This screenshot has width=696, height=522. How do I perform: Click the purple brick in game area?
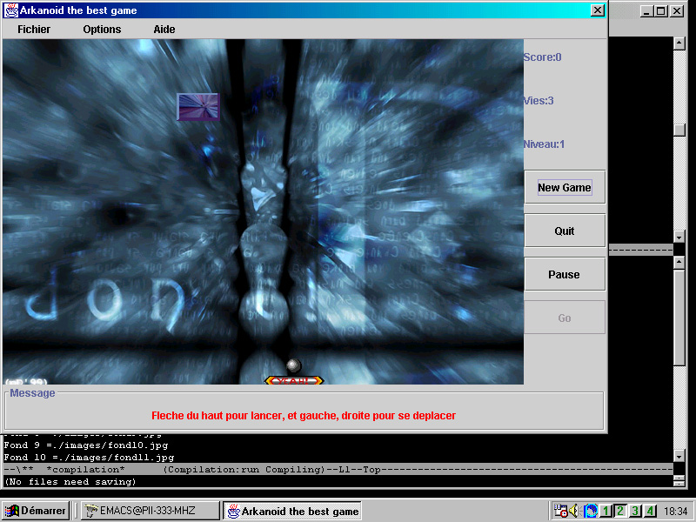pos(197,107)
